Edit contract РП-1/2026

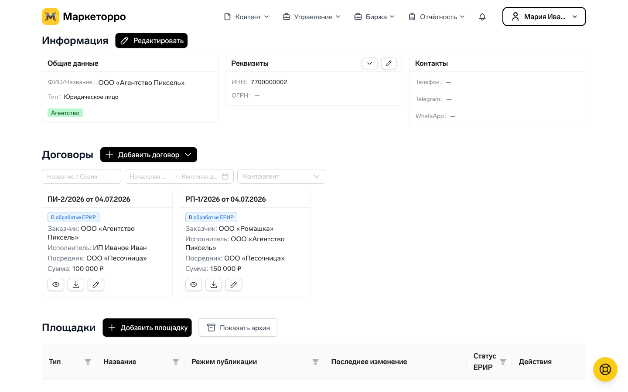coord(234,284)
